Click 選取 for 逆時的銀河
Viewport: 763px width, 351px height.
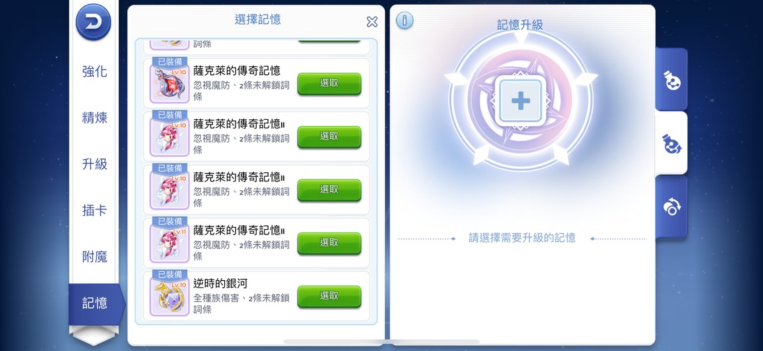coord(329,296)
